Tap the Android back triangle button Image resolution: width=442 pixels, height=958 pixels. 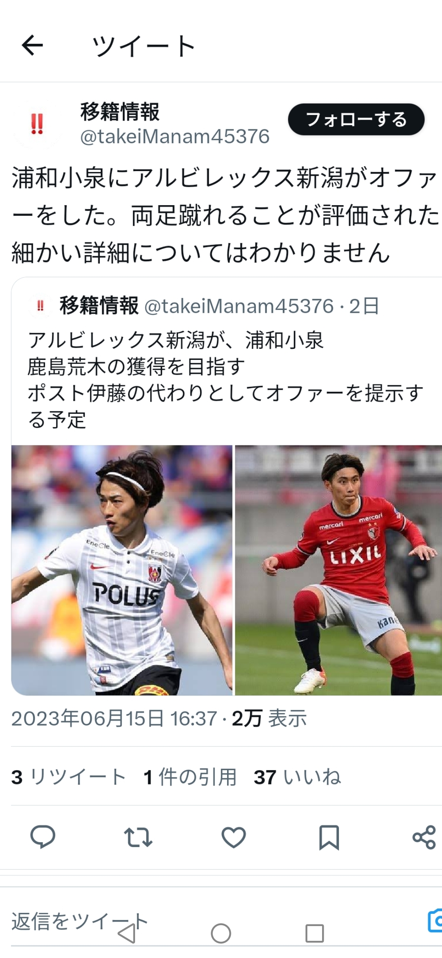coord(126,933)
